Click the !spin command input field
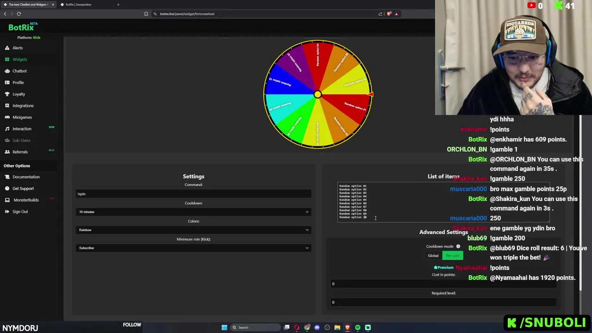 point(193,194)
